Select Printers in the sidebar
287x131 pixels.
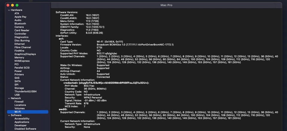coord(19,74)
